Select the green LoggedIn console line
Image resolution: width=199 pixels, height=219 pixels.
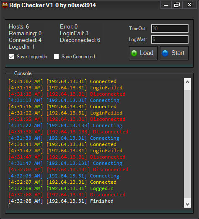click(x=61, y=188)
